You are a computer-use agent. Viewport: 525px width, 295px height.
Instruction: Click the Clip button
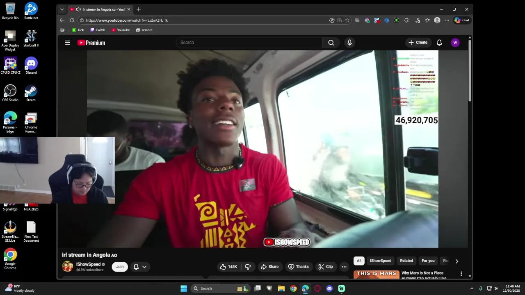pos(325,267)
